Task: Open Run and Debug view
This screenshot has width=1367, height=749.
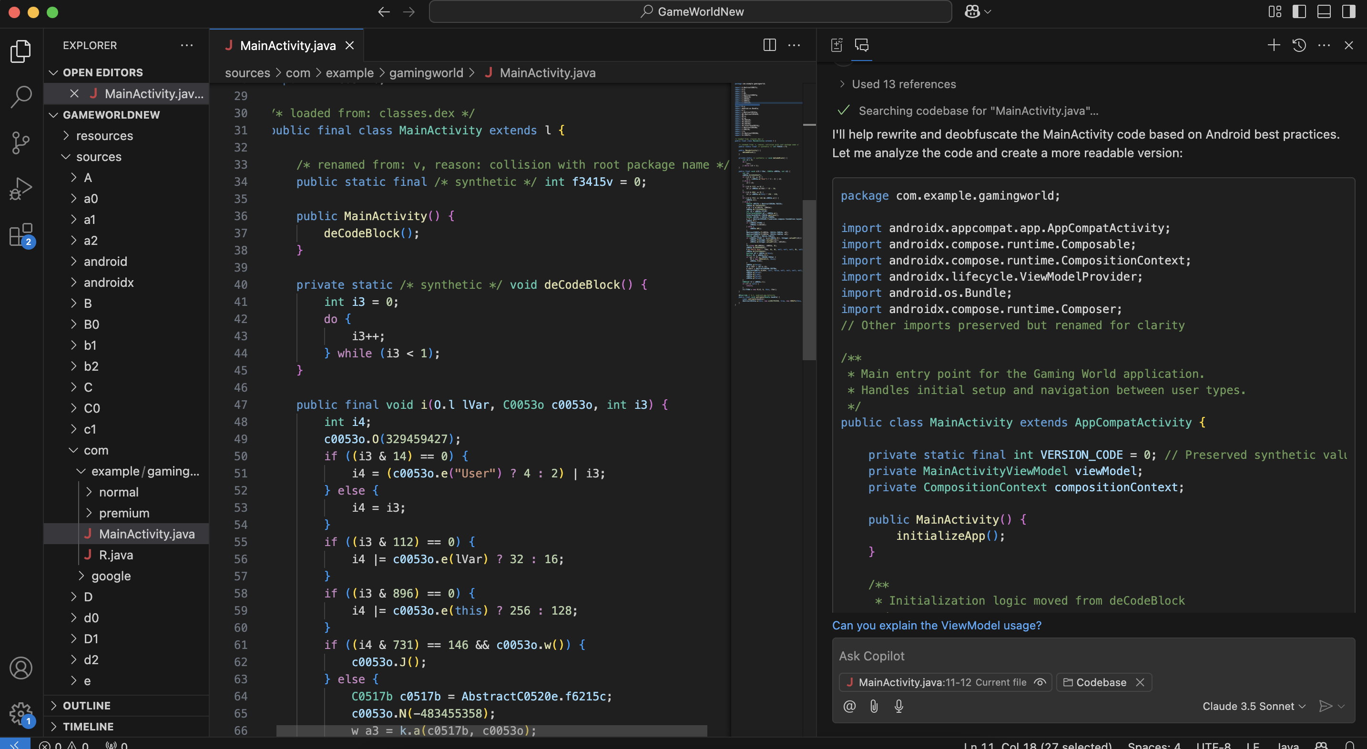Action: [x=21, y=188]
